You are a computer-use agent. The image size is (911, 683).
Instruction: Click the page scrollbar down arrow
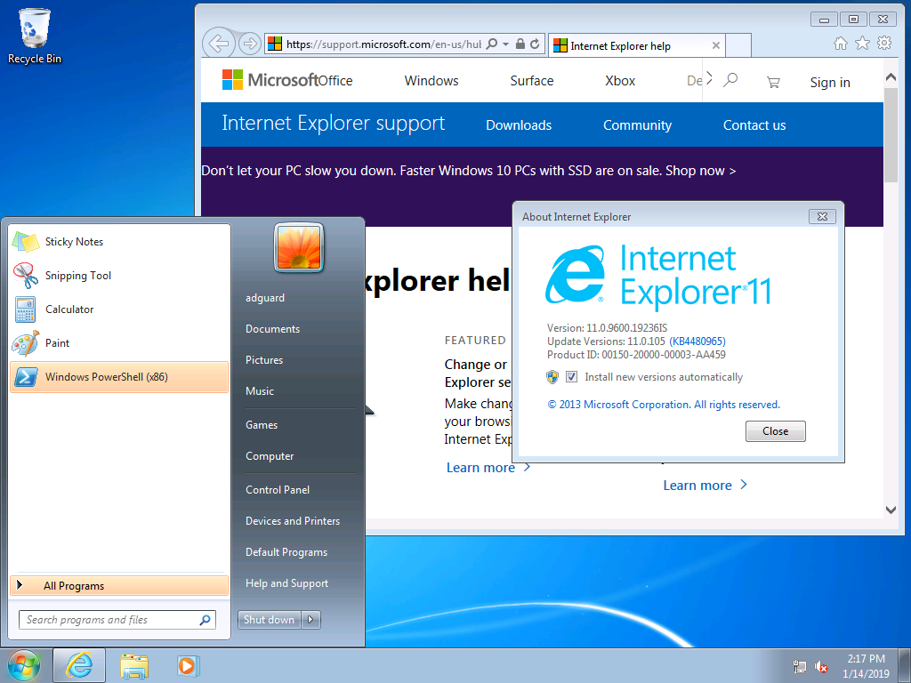890,510
